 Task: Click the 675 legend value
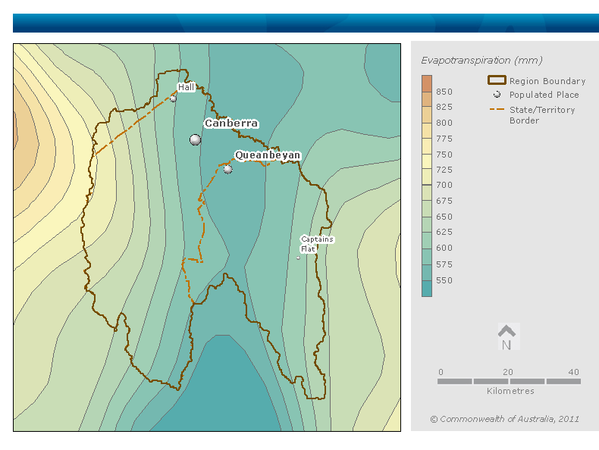444,201
